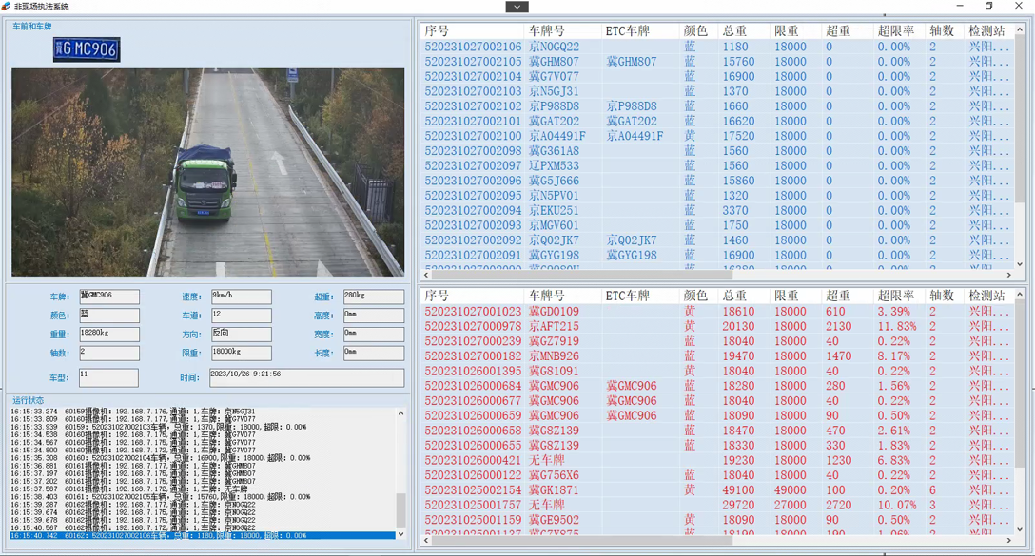Click the truck camera snapshot image
This screenshot has width=1035, height=556.
[207, 172]
